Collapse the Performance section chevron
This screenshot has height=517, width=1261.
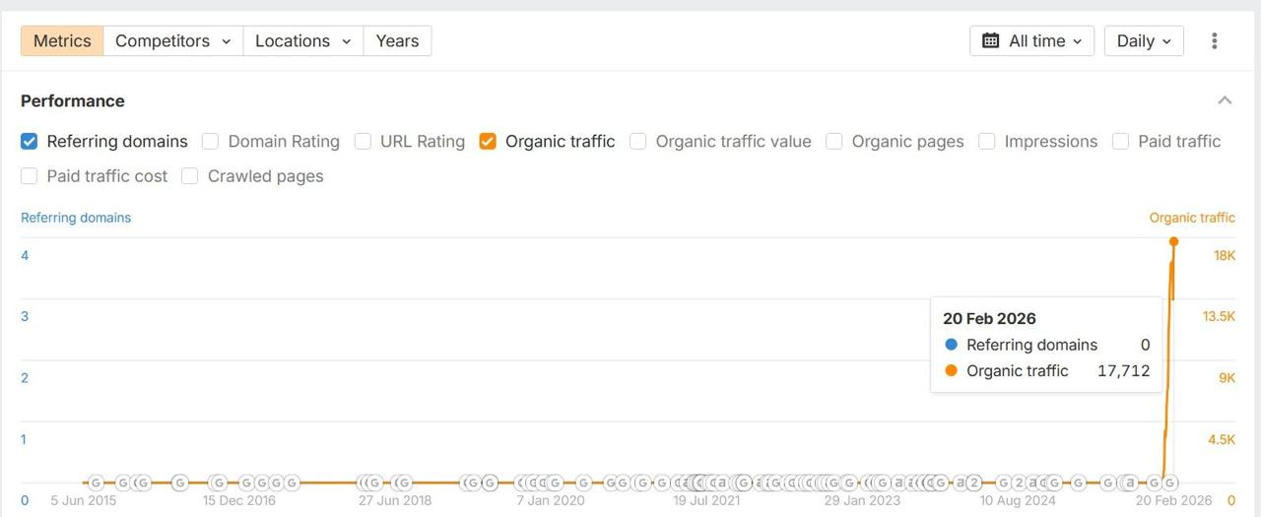click(1225, 100)
